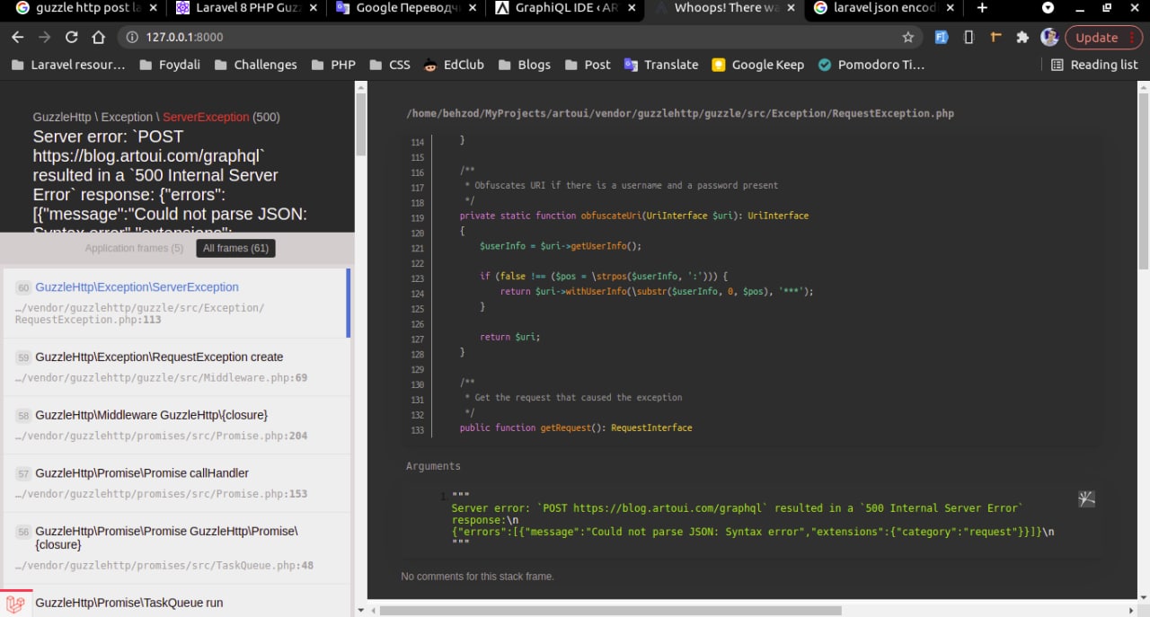The height and width of the screenshot is (617, 1150).
Task: Open the Chrome profile avatar
Action: [1049, 38]
